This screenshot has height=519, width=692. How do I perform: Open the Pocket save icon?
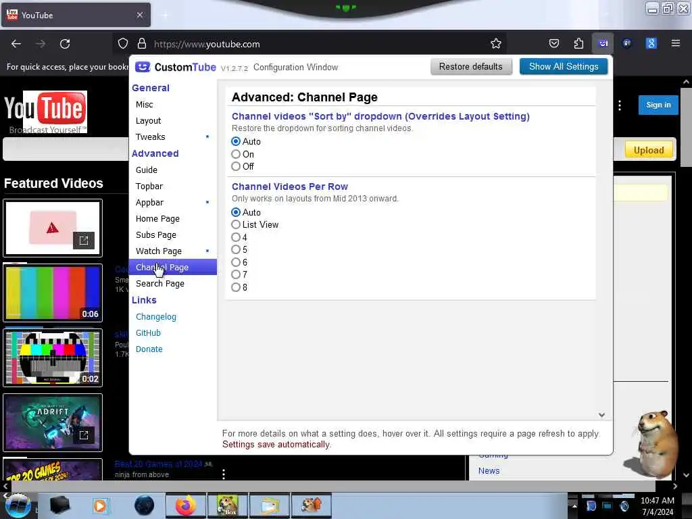click(554, 43)
